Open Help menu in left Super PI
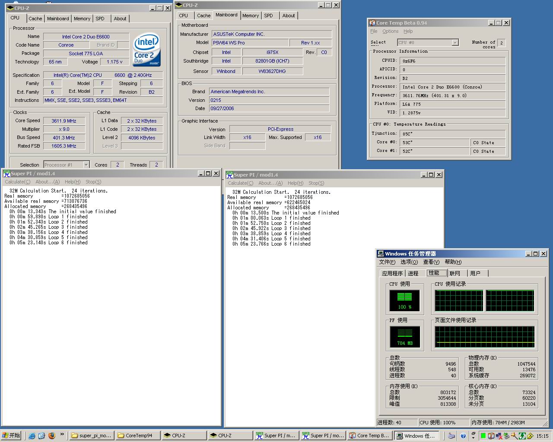553x442 pixels. [x=73, y=182]
